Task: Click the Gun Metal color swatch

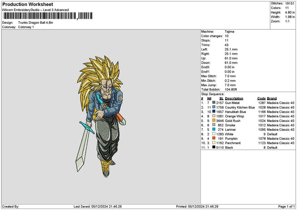Action: (x=214, y=103)
